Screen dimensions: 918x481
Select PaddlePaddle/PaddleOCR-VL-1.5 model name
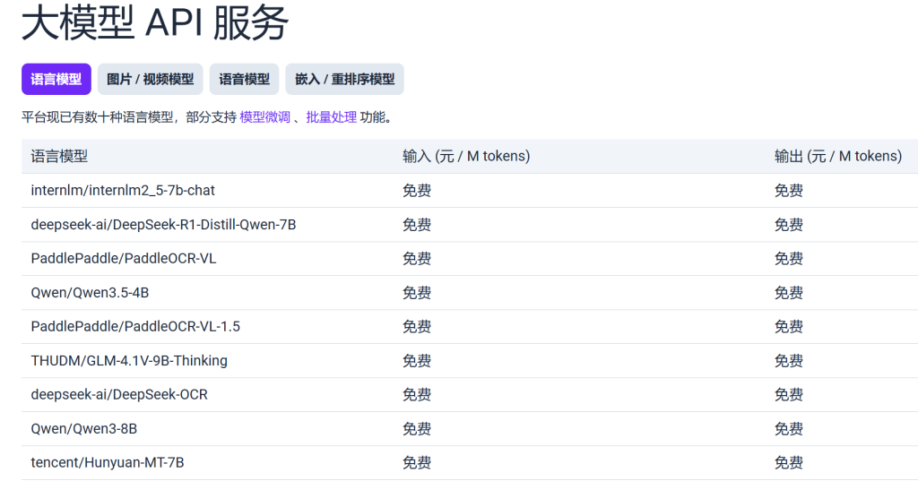pyautogui.click(x=135, y=327)
